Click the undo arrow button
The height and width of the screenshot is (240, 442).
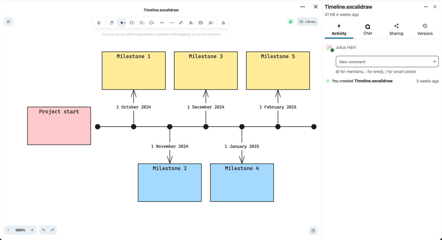pos(44,230)
